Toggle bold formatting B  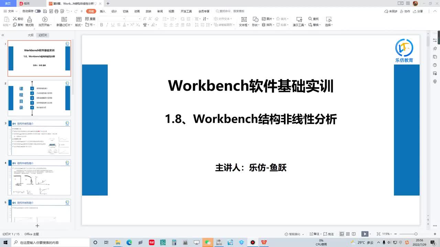101,25
